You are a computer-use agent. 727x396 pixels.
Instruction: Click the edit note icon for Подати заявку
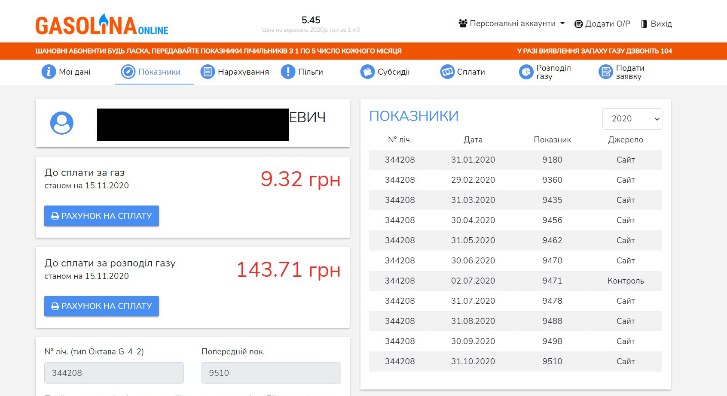[606, 72]
